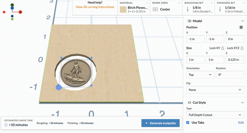The width and height of the screenshot is (247, 133).
Task: Toggle the Lock XYZ padlock
Action: point(242,48)
